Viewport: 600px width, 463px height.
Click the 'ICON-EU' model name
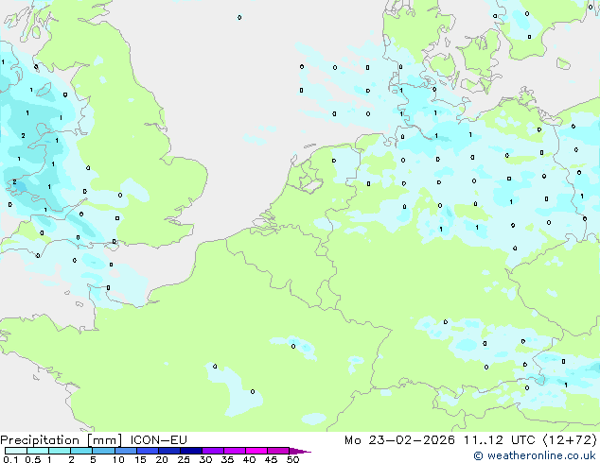[158, 440]
